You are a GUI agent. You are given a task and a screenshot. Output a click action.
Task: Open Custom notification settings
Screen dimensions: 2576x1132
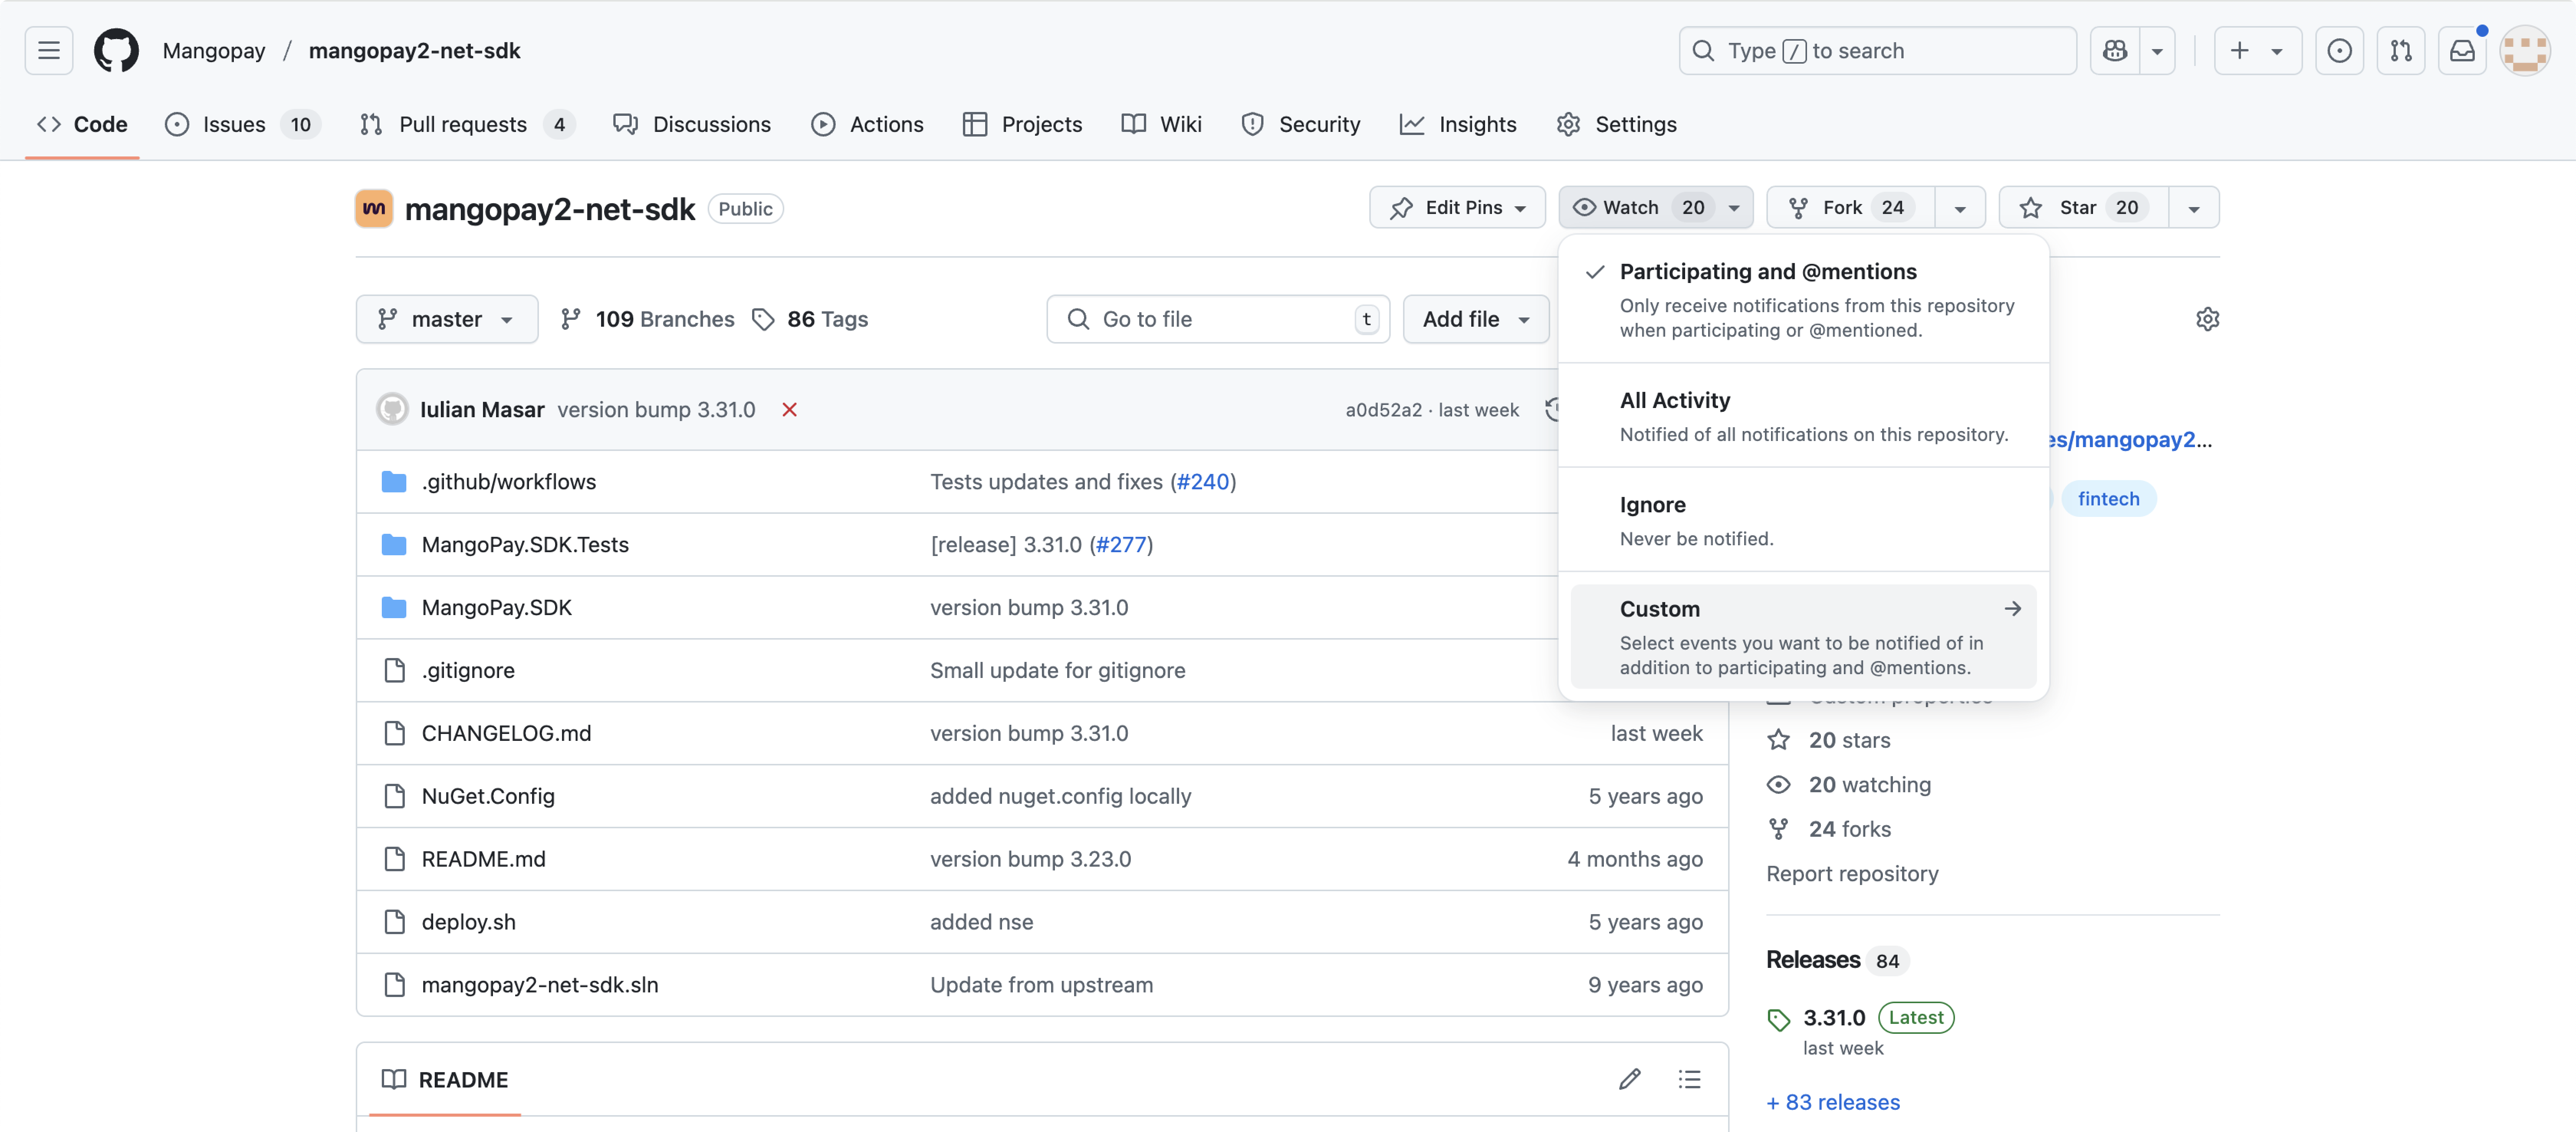1803,636
